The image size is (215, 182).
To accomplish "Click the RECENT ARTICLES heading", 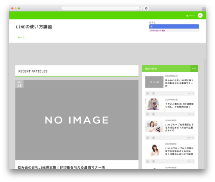I will tap(33, 71).
